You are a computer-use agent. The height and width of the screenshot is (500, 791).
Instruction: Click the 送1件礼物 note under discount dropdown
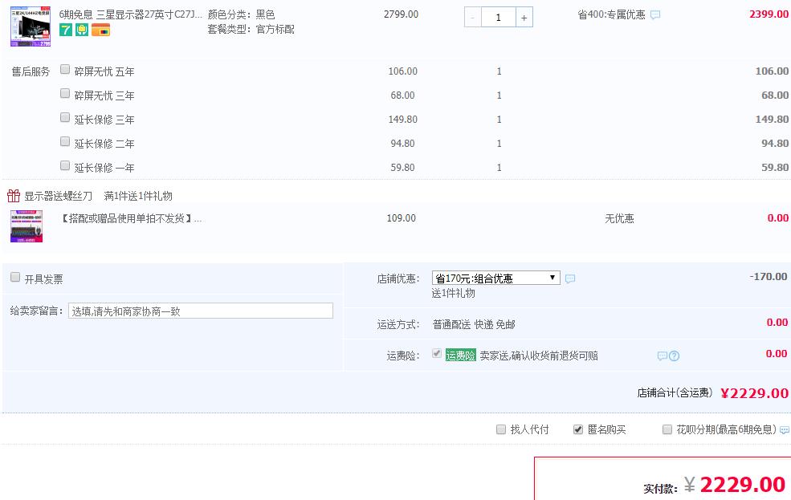453,294
